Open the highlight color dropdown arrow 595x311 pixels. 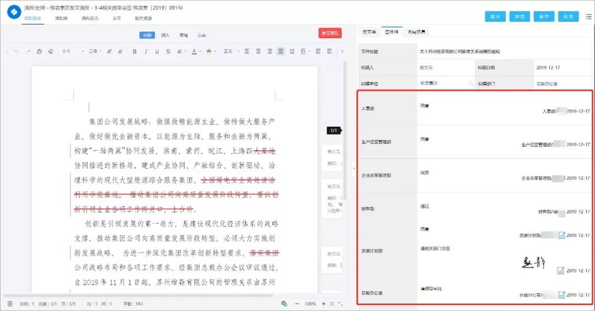[x=214, y=51]
